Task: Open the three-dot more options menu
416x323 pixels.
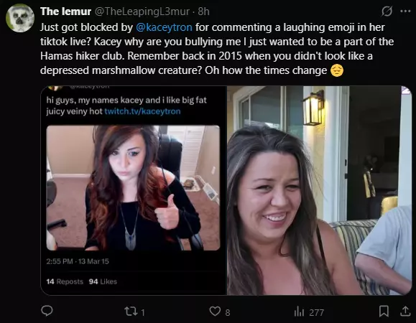Action: click(x=405, y=11)
